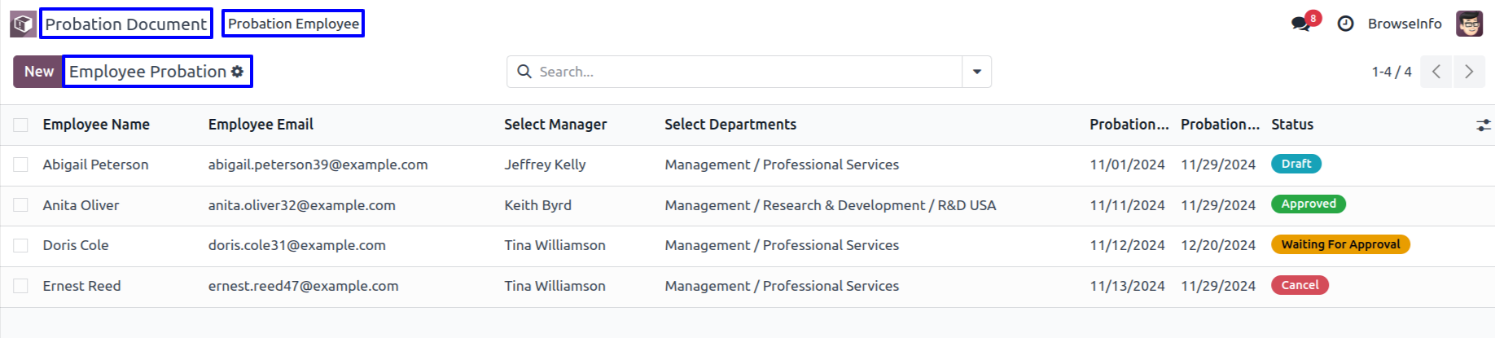Open the discuss messages chat icon
This screenshot has height=338, width=1495.
pos(1301,24)
